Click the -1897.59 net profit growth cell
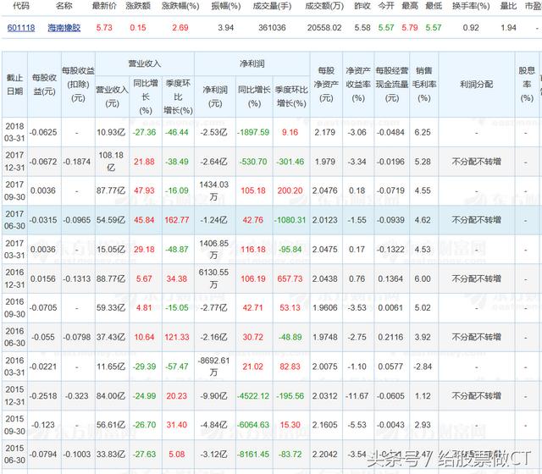 253,132
